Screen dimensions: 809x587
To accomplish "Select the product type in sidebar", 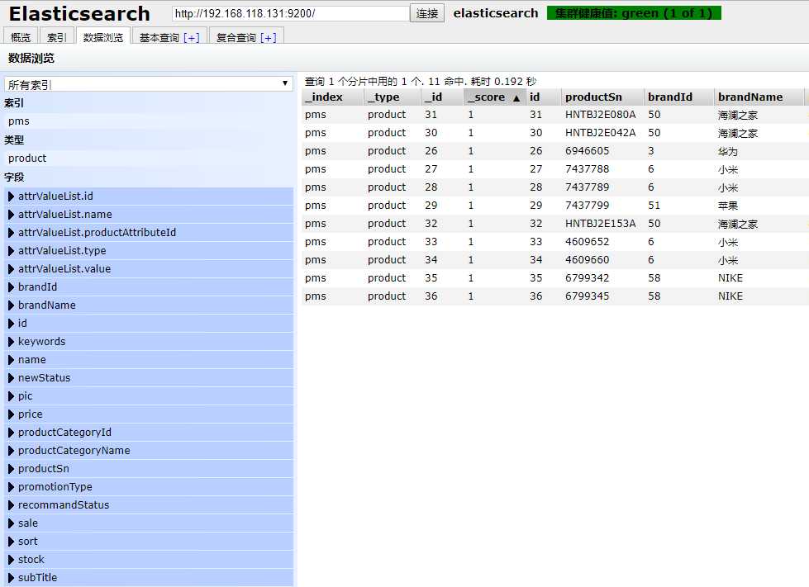I will (x=149, y=159).
